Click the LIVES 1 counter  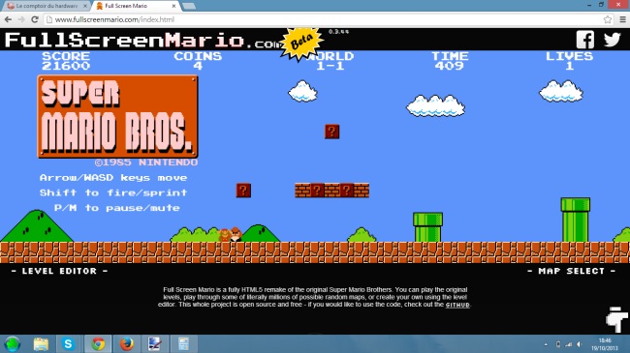pyautogui.click(x=569, y=61)
